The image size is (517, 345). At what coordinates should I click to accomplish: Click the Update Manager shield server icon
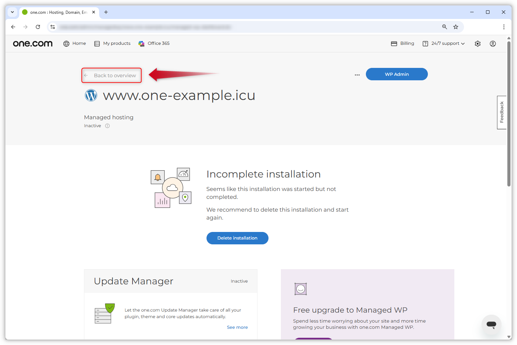105,313
